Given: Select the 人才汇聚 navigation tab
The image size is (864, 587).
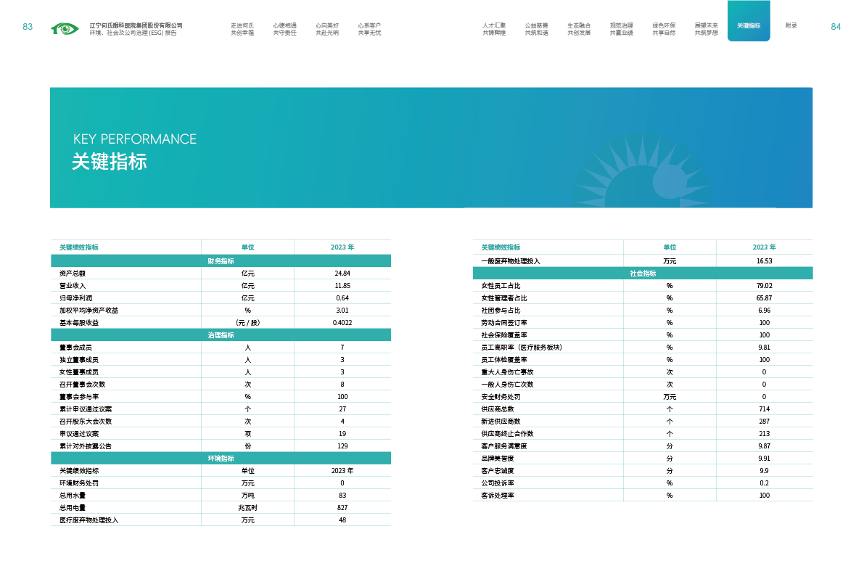Looking at the screenshot, I should [x=494, y=29].
